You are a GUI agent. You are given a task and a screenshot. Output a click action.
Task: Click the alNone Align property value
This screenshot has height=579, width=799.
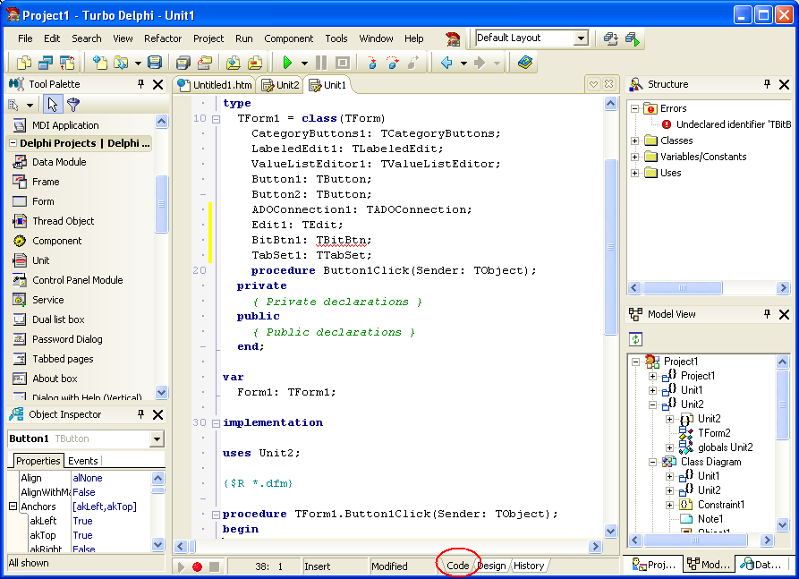[x=111, y=478]
